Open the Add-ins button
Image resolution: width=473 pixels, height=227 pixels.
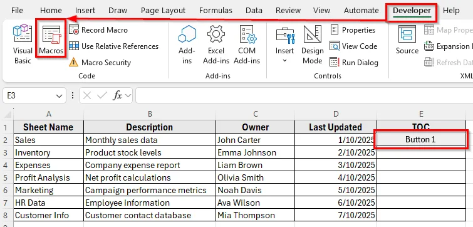[187, 44]
